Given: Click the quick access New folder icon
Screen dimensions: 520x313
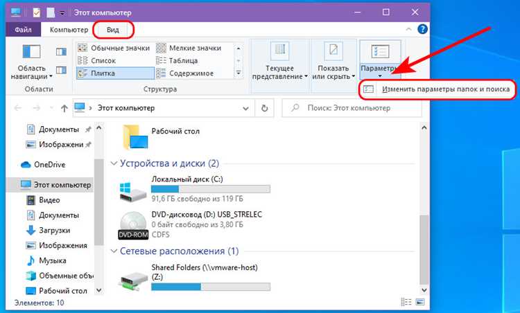Looking at the screenshot, I should click(x=51, y=12).
